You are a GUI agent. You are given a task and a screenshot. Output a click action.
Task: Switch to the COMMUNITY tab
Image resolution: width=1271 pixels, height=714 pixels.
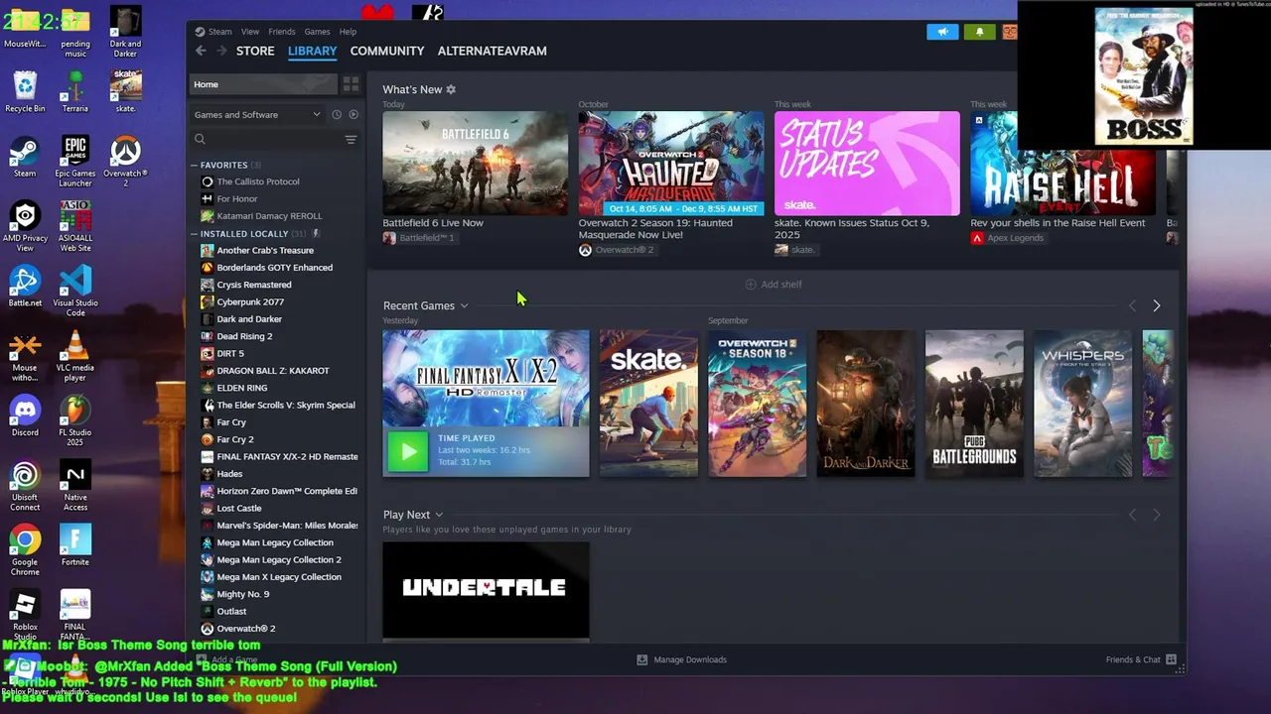[387, 51]
